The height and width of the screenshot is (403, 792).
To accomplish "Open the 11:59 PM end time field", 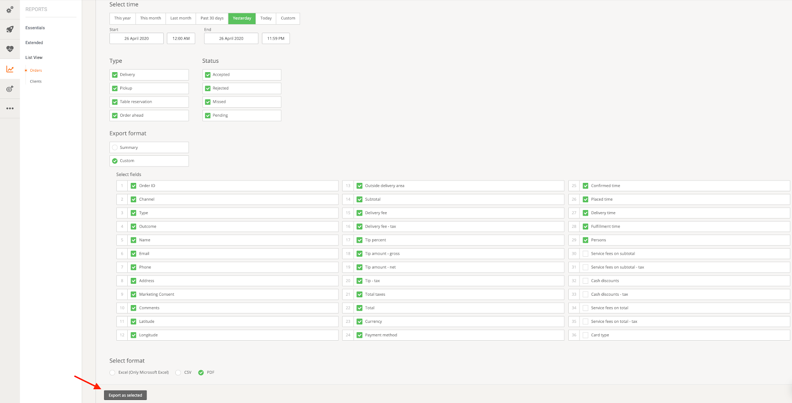I will (x=276, y=39).
